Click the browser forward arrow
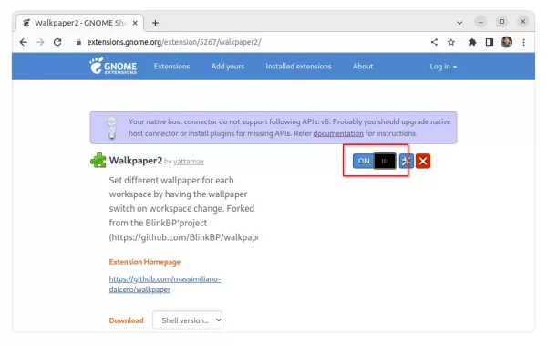 pos(40,42)
